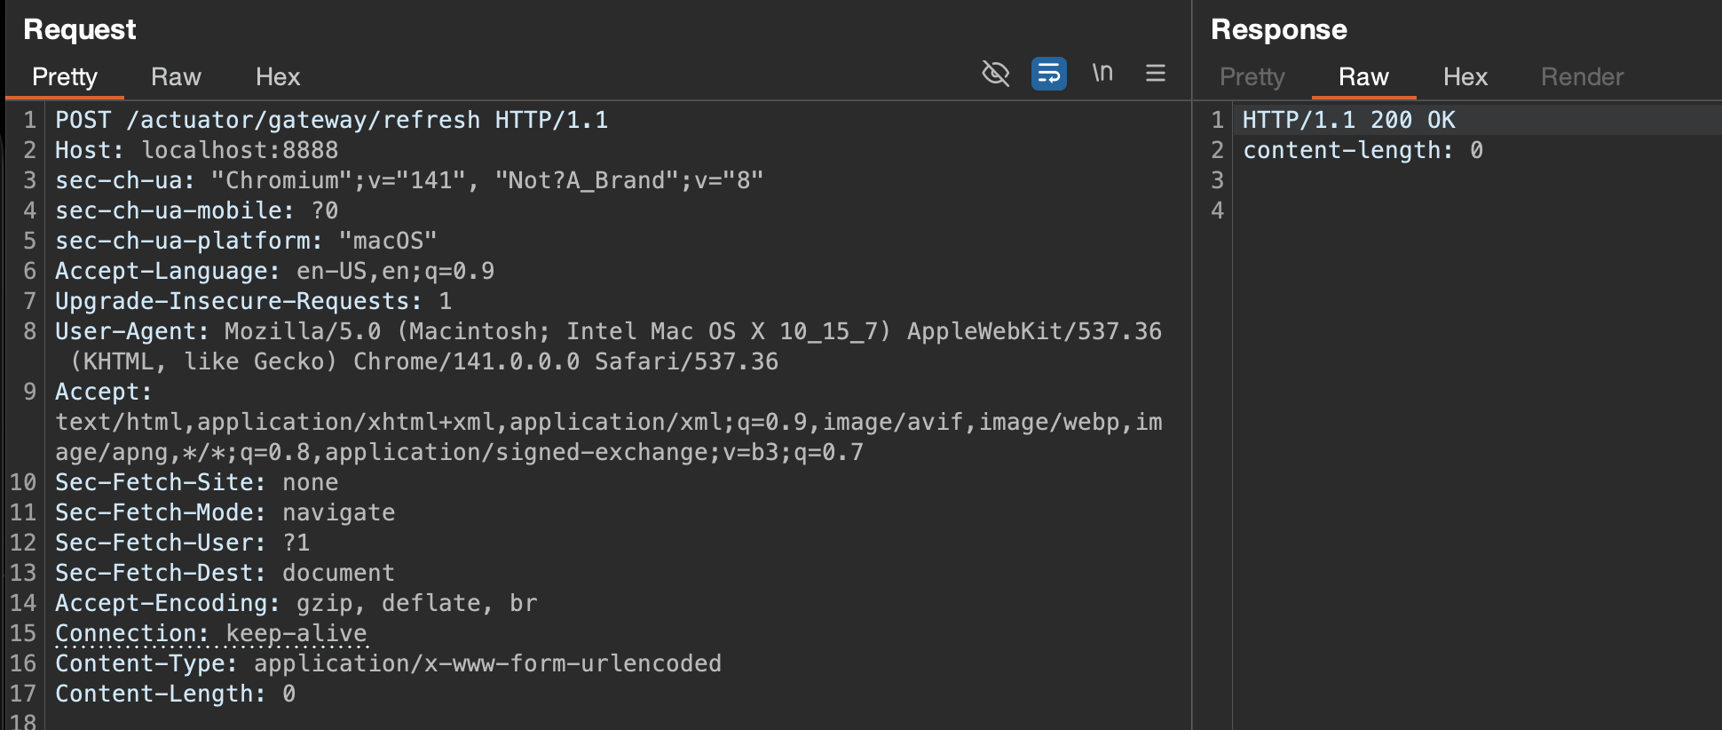Click the POST /actuator/gateway/refresh request line
Screen dimensions: 1722x730
pos(331,120)
